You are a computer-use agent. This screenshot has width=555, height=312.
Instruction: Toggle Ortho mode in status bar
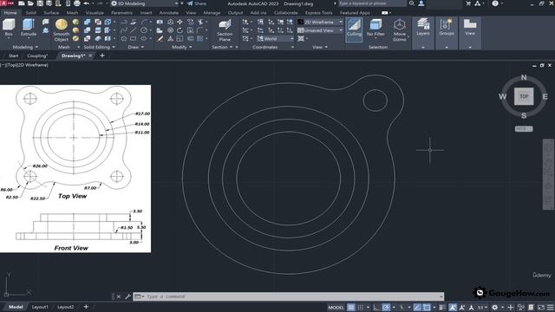click(x=376, y=308)
